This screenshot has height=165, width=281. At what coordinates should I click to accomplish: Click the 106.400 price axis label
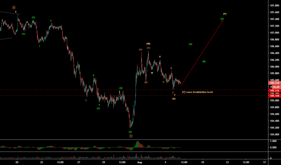click(x=275, y=53)
